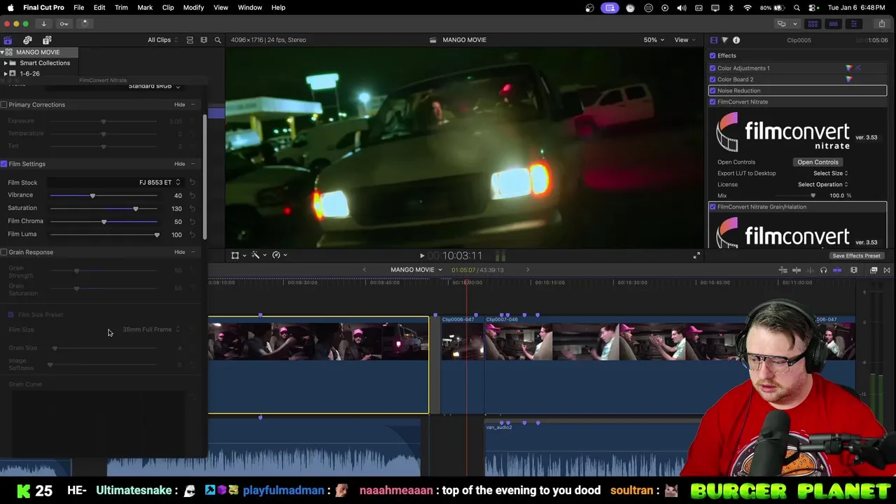The image size is (896, 504).
Task: Open the Color inspector triangle icon
Action: click(x=724, y=40)
